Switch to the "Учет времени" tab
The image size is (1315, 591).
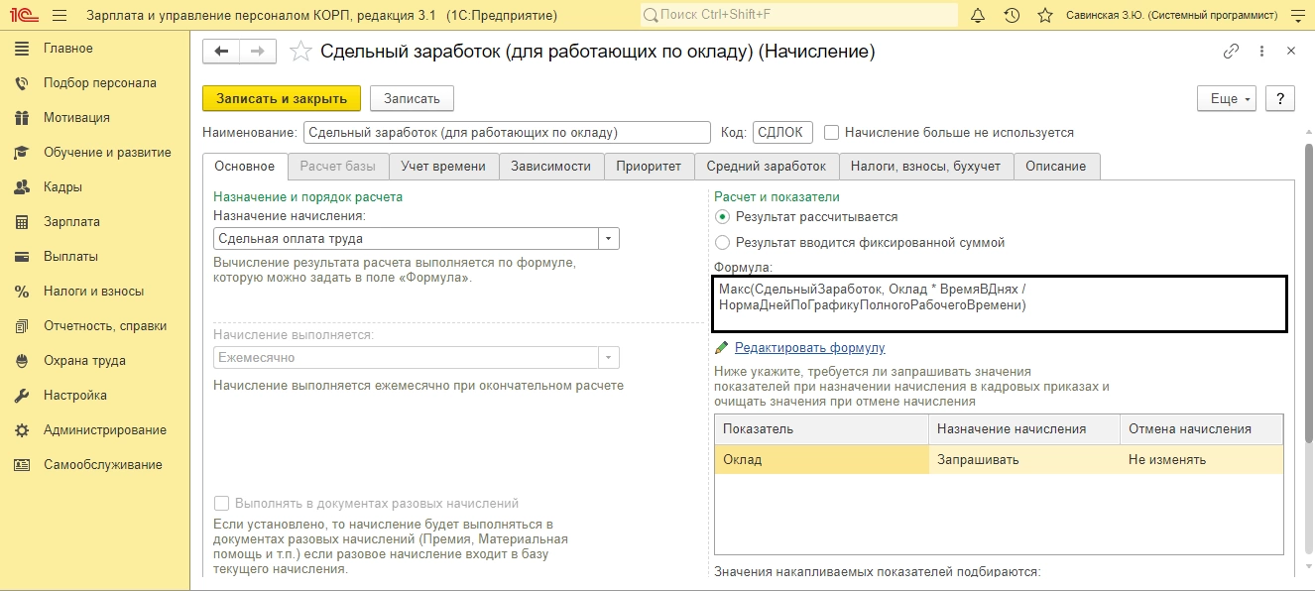coord(443,167)
